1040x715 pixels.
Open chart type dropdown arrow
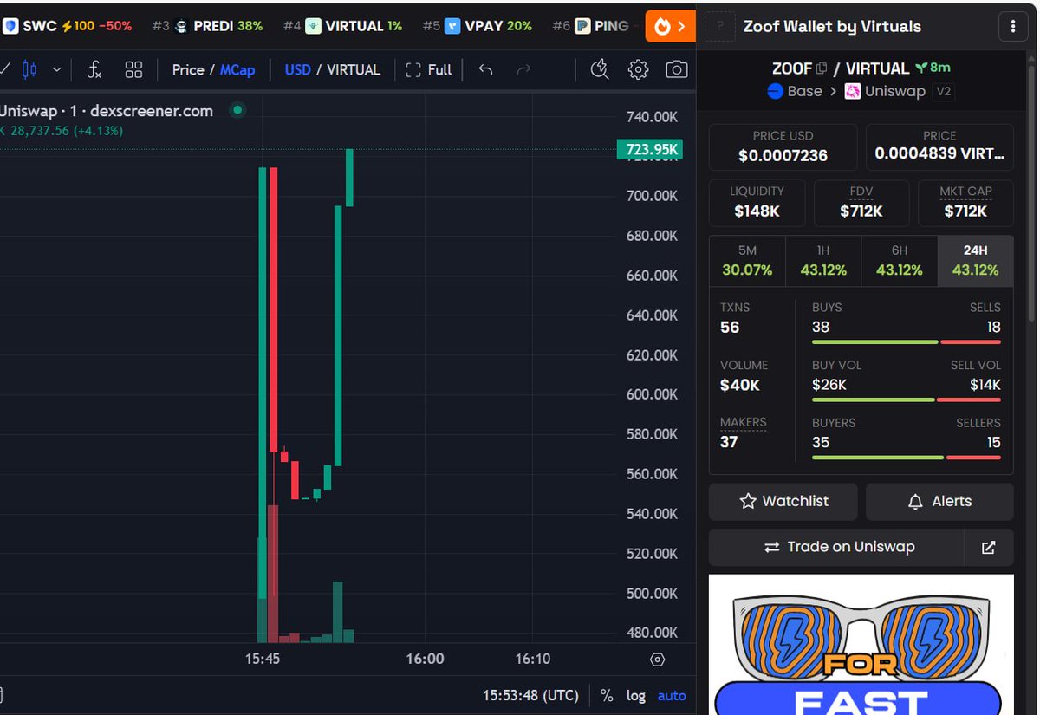[x=57, y=69]
